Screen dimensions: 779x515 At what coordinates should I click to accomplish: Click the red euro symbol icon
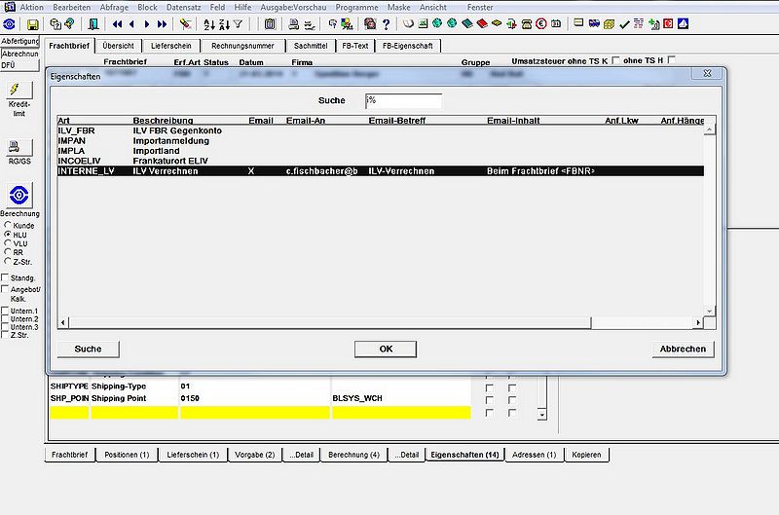[x=541, y=23]
